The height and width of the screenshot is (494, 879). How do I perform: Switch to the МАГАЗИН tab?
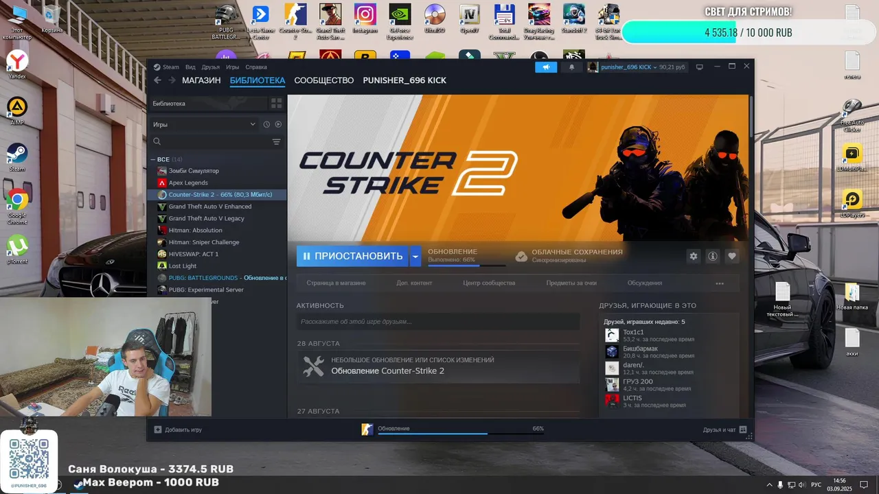[201, 80]
